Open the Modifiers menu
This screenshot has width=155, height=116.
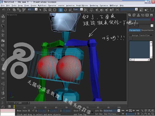pos(42,5)
